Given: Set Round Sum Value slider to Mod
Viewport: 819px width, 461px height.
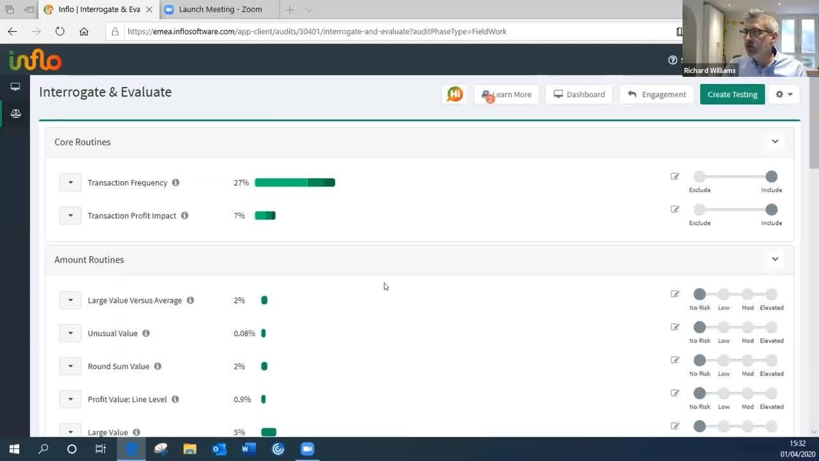Looking at the screenshot, I should click(x=747, y=360).
